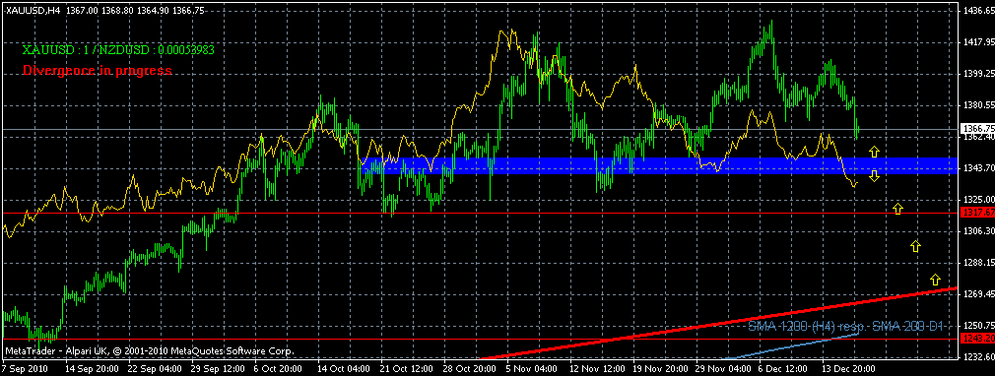Click the 1325.00 price scale label

tap(978, 200)
